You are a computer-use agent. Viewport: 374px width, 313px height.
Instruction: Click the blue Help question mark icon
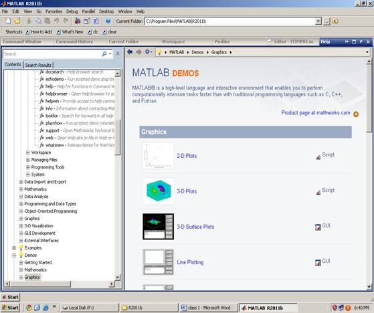tap(108, 21)
